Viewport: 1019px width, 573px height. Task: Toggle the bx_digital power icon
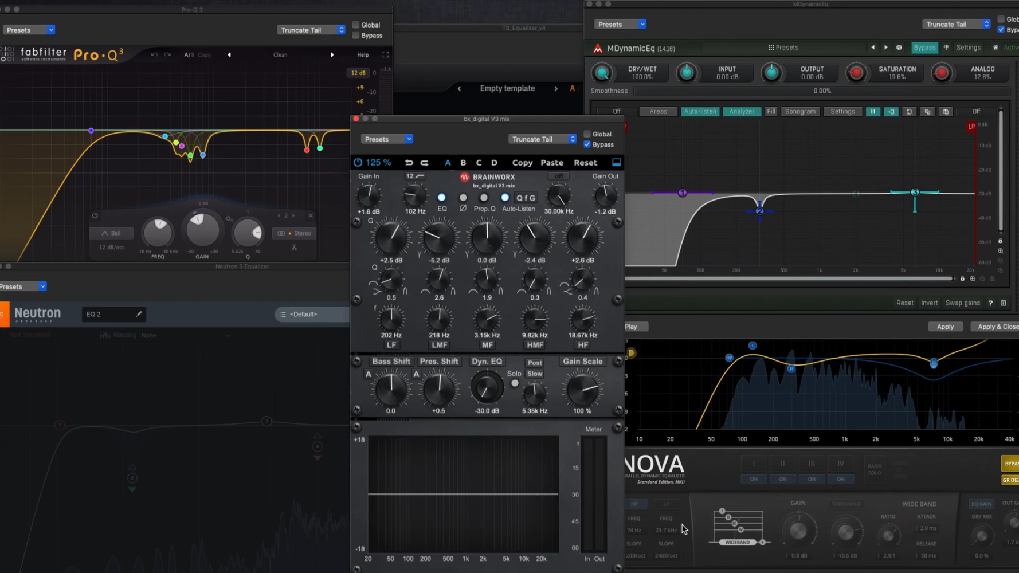point(358,163)
